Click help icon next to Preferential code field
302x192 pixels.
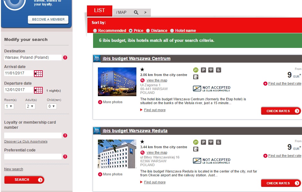tap(65, 157)
